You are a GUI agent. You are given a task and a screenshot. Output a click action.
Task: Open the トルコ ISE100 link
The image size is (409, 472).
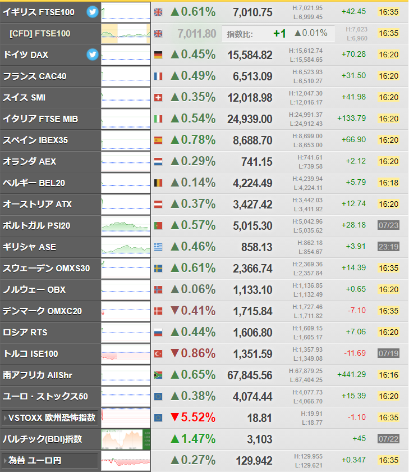[30, 353]
